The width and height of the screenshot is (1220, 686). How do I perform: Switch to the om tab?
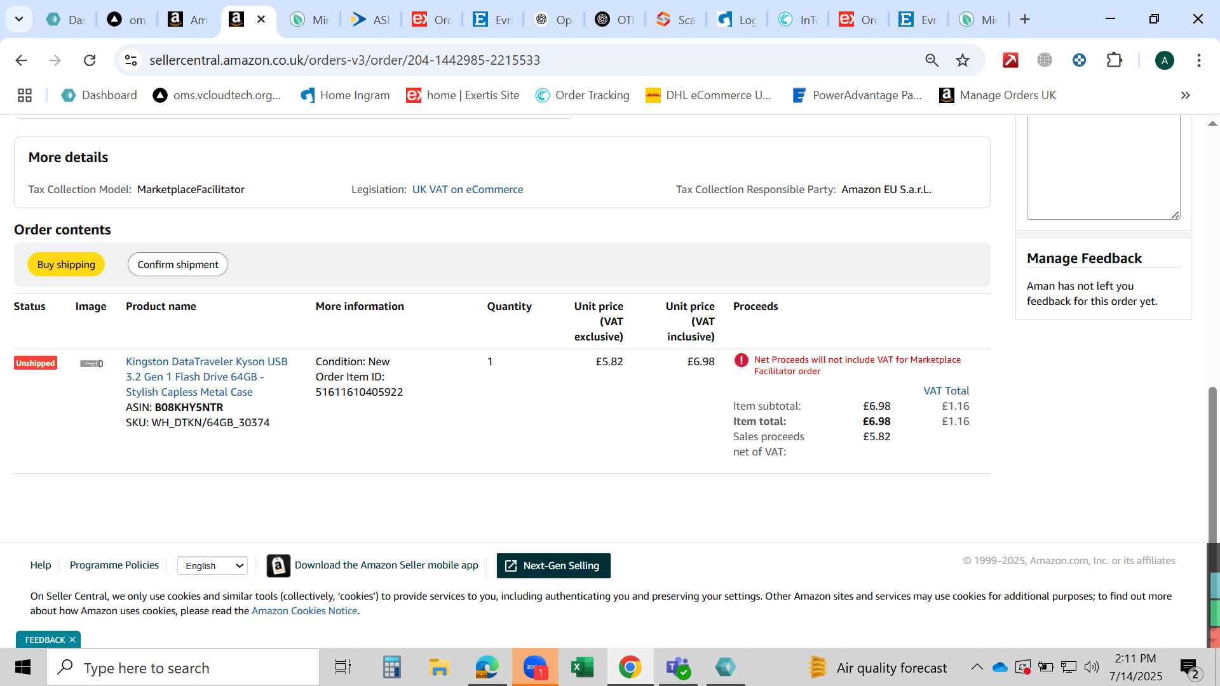[x=126, y=20]
